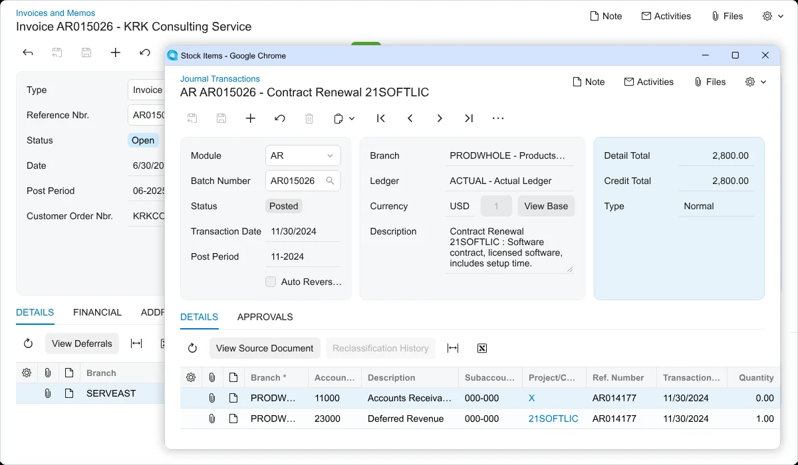Viewport: 798px width, 465px height.
Task: Open settings gear menu in the Journal Transactions window
Action: point(756,82)
